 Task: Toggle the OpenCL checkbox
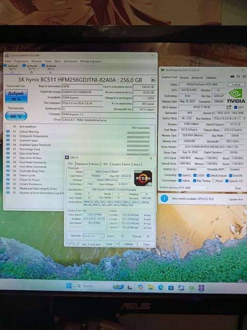[180, 175]
